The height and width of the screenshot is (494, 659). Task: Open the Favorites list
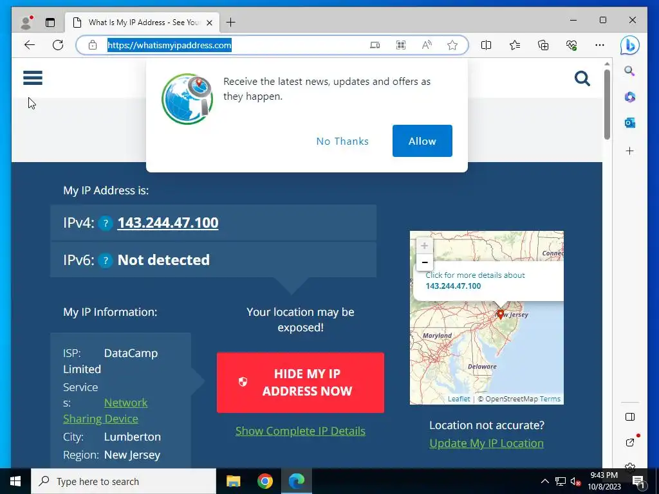coord(515,45)
